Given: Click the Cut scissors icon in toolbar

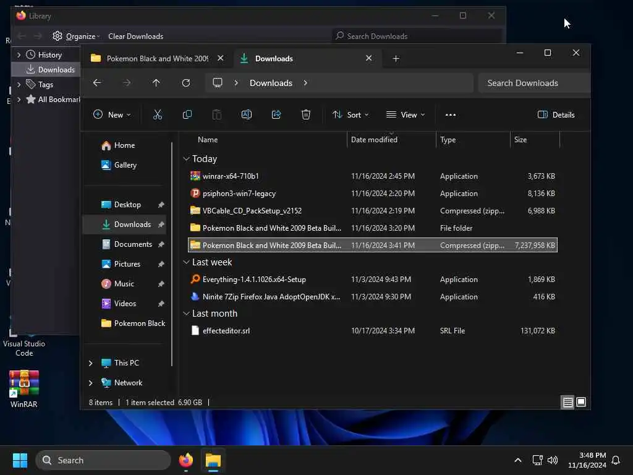Looking at the screenshot, I should tap(158, 114).
